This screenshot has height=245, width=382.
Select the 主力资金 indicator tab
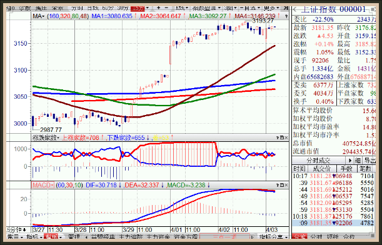pos(159,237)
